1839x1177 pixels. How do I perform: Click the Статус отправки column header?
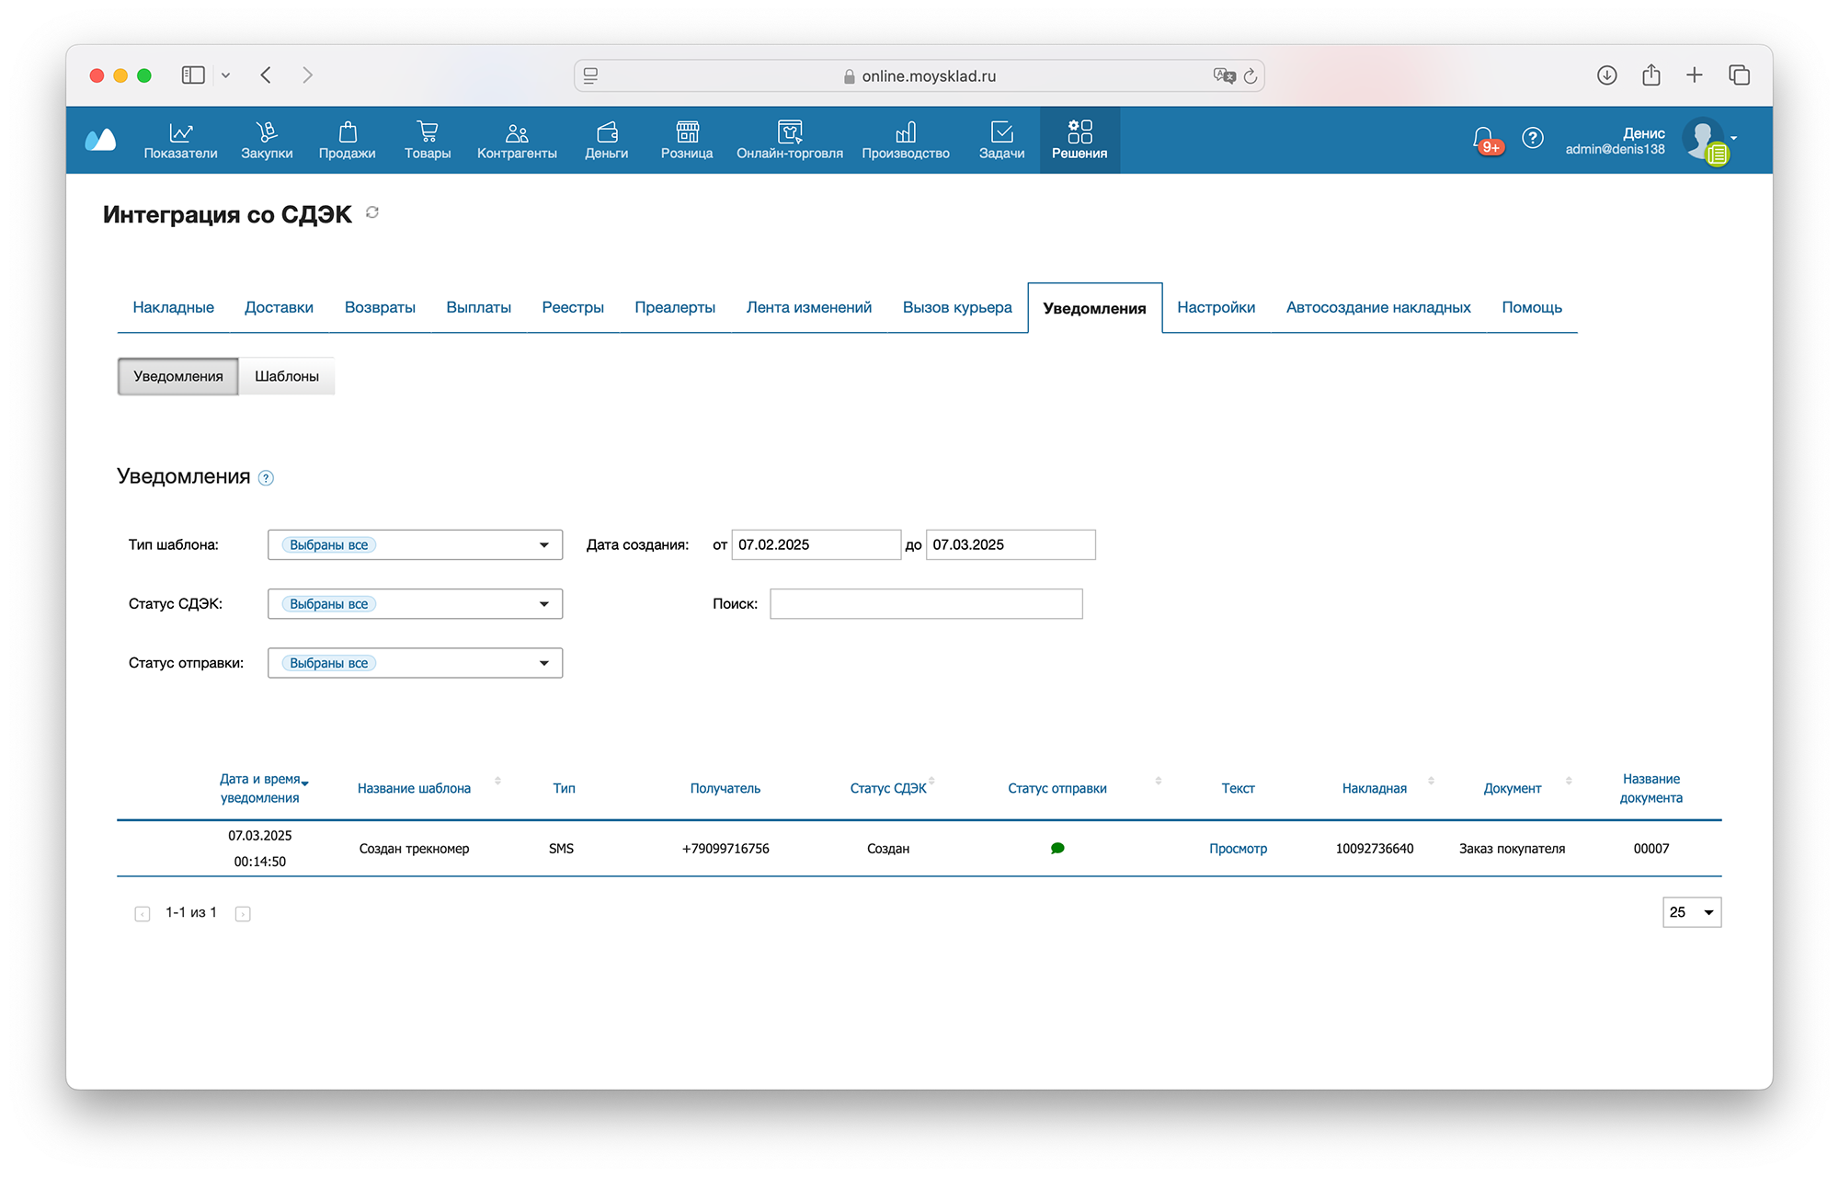pos(1057,788)
